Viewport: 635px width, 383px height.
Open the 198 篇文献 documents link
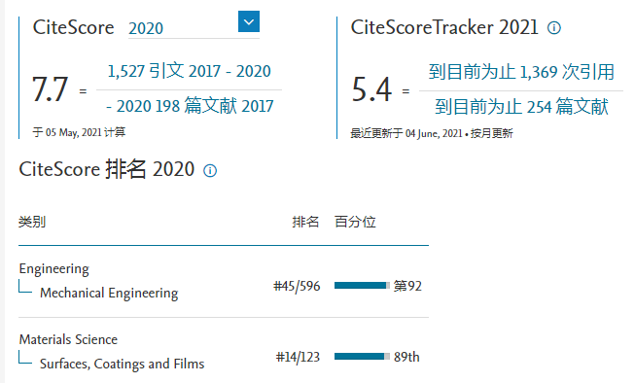point(190,106)
